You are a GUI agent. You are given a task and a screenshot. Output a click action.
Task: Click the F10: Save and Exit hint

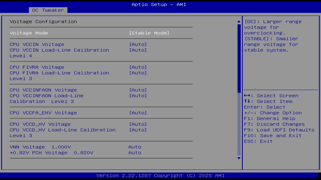point(273,135)
